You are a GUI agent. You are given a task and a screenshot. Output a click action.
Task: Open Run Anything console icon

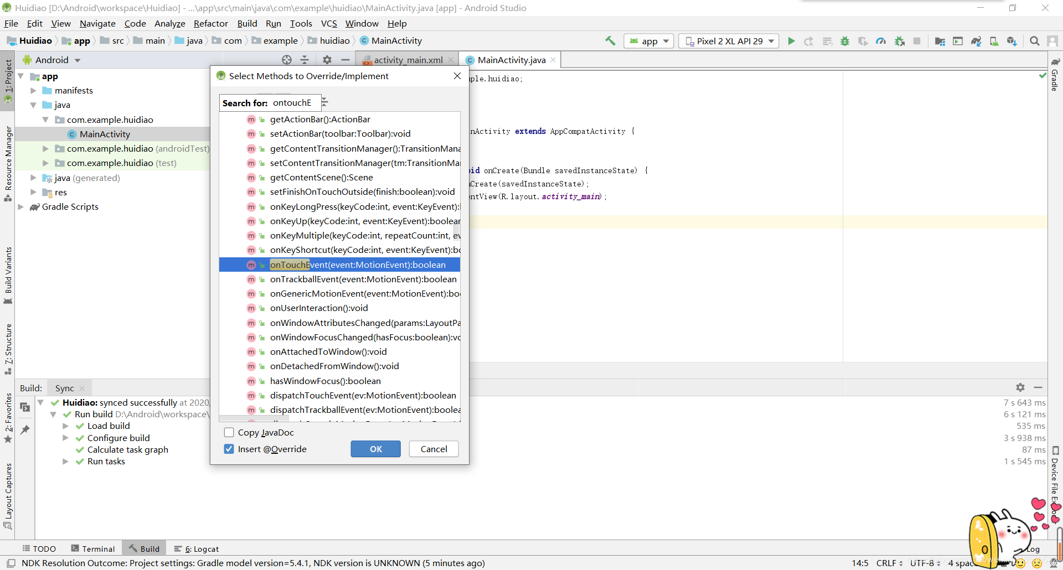pos(958,41)
